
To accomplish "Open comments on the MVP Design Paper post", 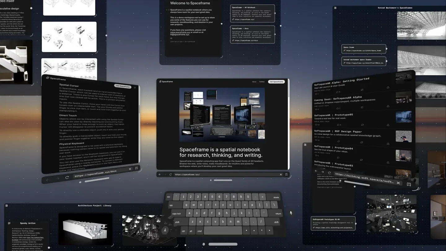I will [x=338, y=141].
